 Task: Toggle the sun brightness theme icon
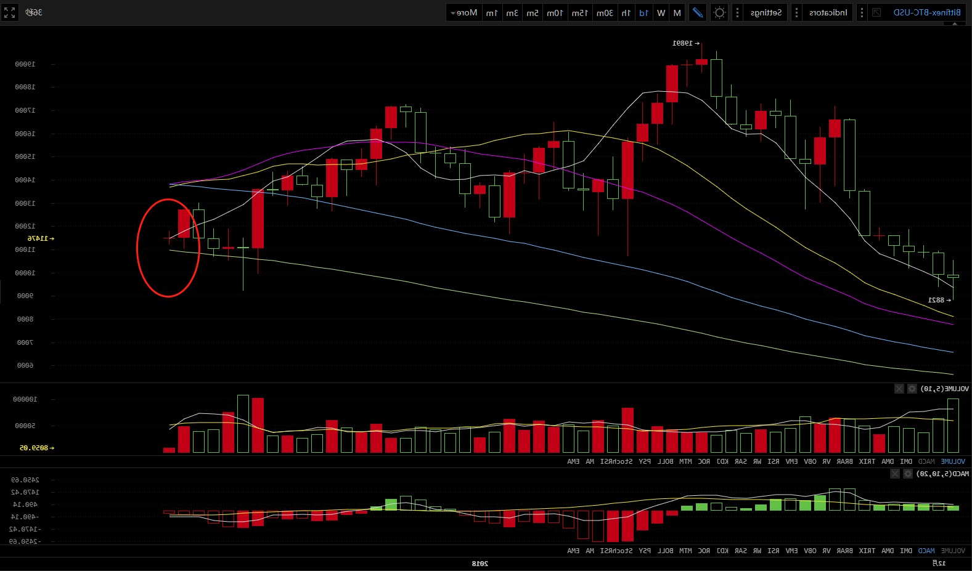719,12
